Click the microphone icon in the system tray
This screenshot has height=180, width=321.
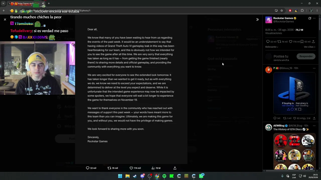click(282, 176)
